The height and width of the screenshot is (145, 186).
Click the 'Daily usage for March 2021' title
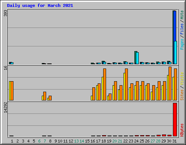(40, 5)
